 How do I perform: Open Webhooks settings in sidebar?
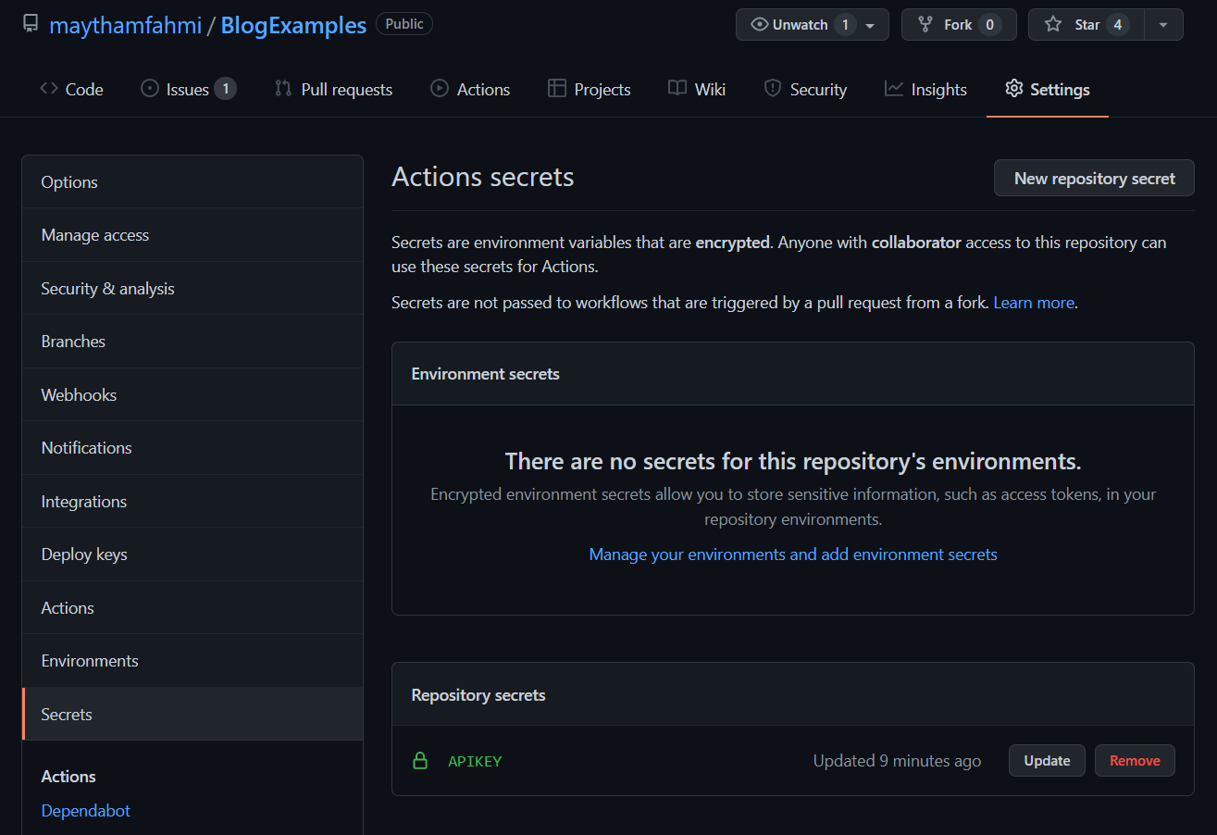[192, 394]
